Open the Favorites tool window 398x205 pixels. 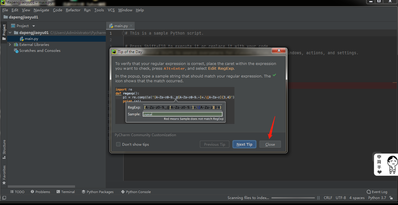4,175
